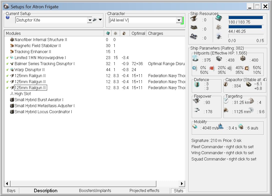272x196 pixels.
Task: Click the Warp Disruptor II module icon
Action: click(x=12, y=70)
